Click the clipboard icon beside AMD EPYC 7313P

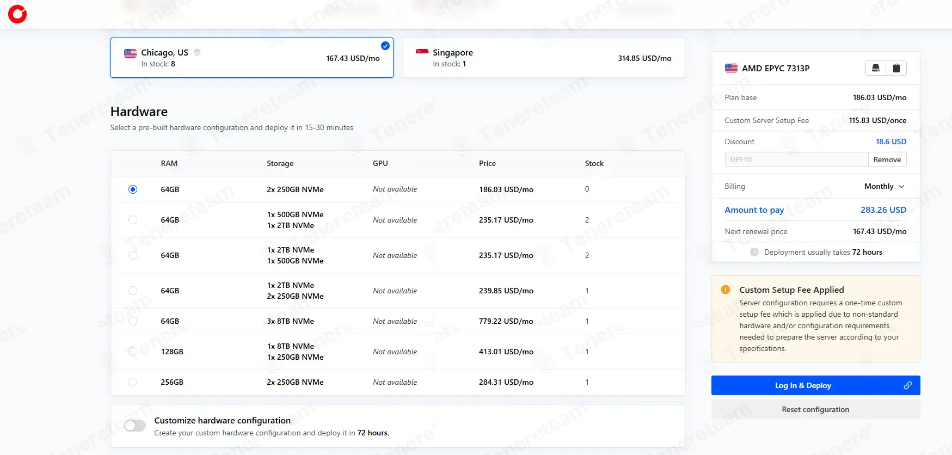click(x=896, y=68)
